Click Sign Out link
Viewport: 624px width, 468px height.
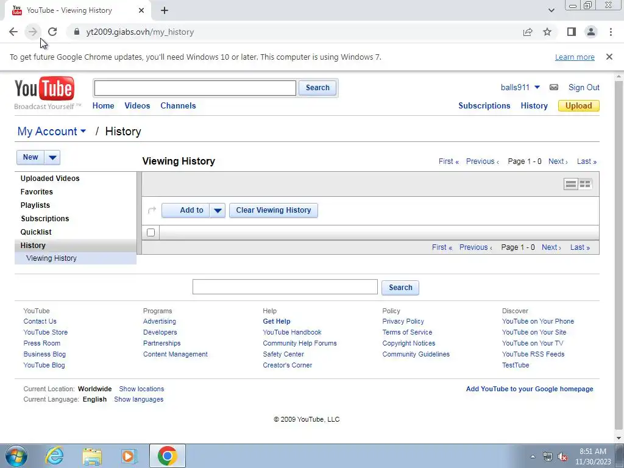tap(584, 87)
